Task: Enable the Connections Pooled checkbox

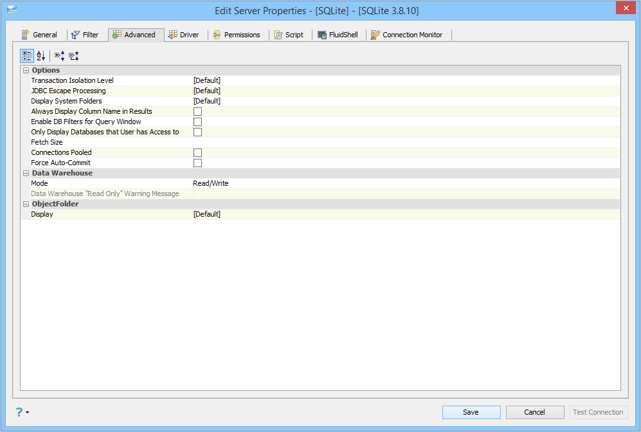Action: tap(198, 152)
